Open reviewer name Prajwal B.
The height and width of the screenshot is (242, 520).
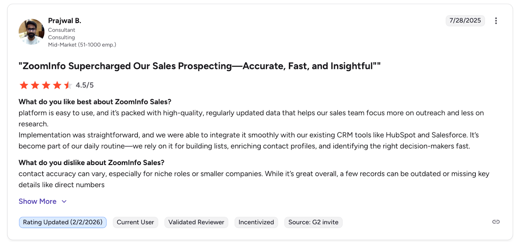(x=64, y=21)
